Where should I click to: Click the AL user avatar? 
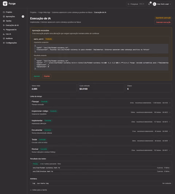coord(154,4)
